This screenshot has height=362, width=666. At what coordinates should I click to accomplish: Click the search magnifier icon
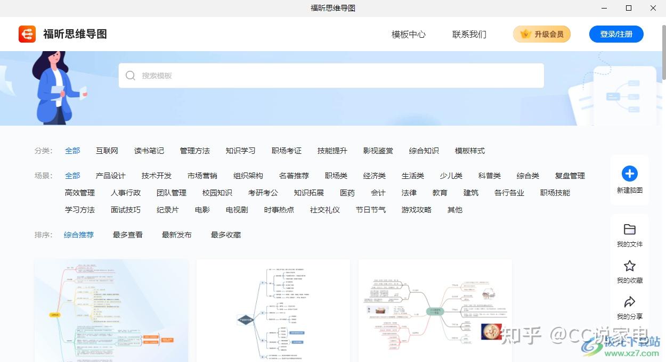click(130, 76)
